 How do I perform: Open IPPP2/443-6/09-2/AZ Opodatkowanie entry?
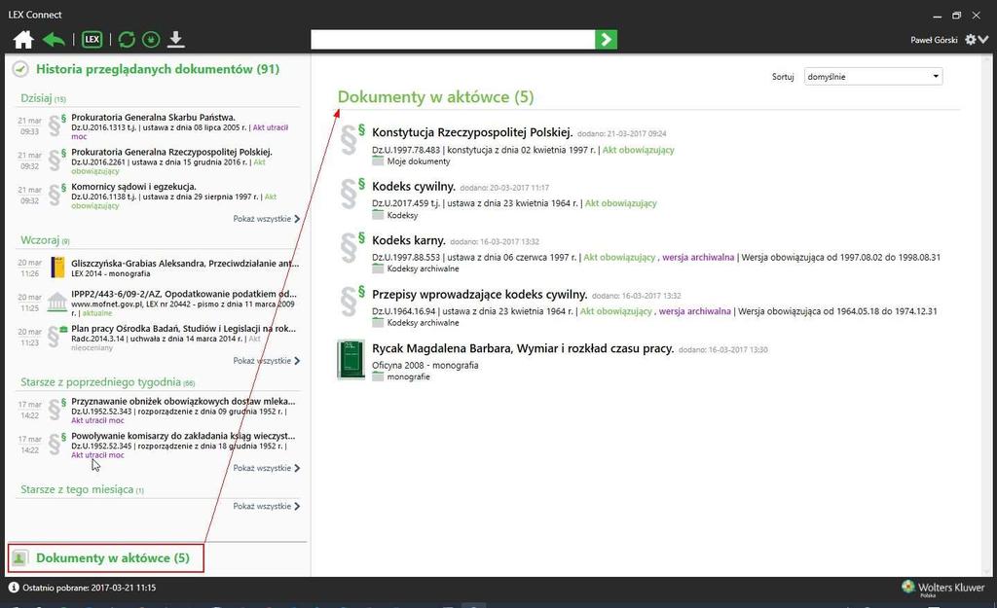184,294
